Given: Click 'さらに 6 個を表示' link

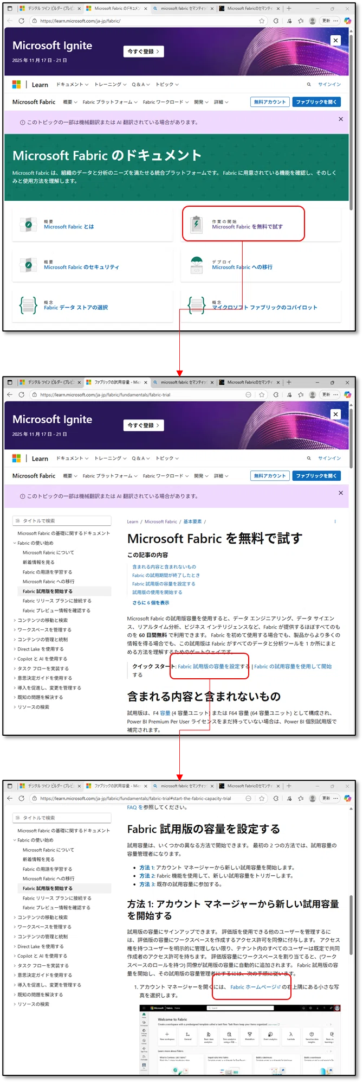Looking at the screenshot, I should tap(151, 602).
